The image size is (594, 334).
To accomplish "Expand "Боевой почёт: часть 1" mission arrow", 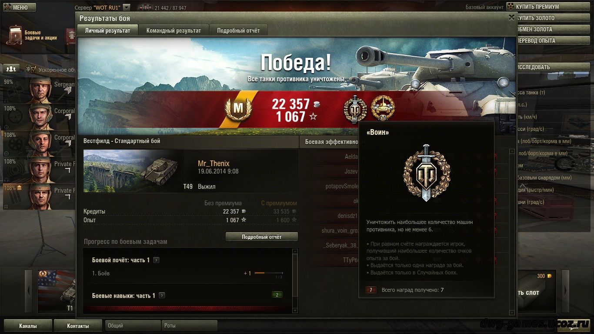I will click(x=157, y=260).
